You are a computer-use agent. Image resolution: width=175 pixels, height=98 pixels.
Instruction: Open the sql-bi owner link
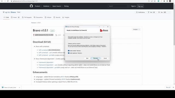point(7,12)
